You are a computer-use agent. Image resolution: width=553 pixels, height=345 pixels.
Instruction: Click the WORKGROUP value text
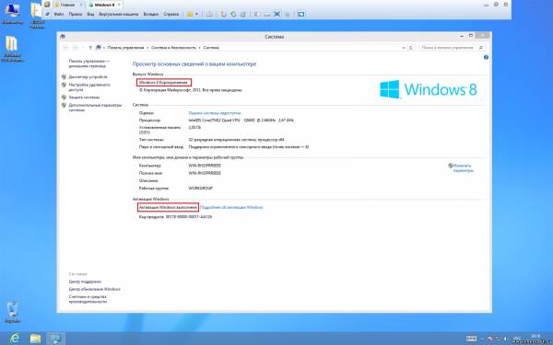pyautogui.click(x=201, y=189)
